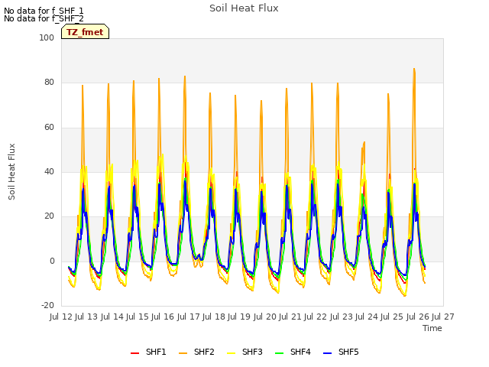
Task: Click the Jul 13 x-axis tick label
Action: click(87, 317)
